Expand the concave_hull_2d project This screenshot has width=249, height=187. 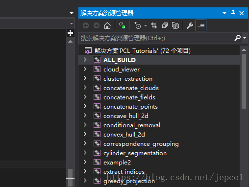(85, 116)
